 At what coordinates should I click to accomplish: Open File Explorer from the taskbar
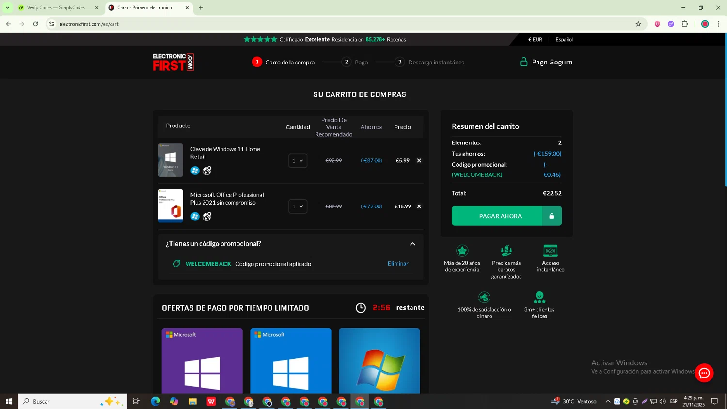pos(192,401)
